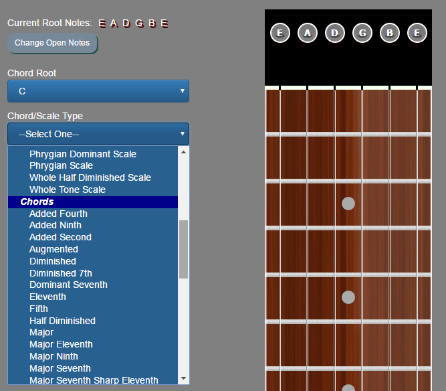
Task: Select the Augmented chord option
Action: 53,249
